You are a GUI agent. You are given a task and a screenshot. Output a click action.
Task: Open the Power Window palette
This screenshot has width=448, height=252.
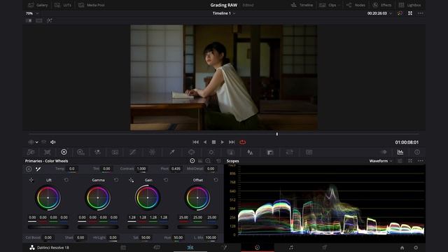(191, 153)
